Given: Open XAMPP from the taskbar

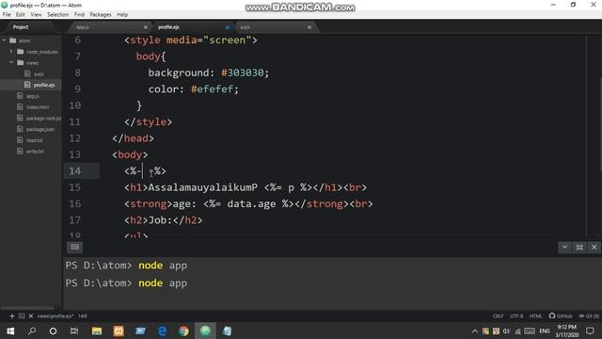Looking at the screenshot, I should click(x=119, y=331).
